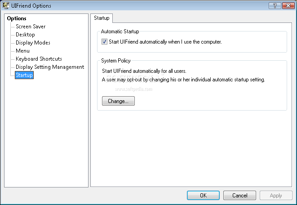
Task: Open Keyboard Shortcuts settings
Action: (39, 59)
